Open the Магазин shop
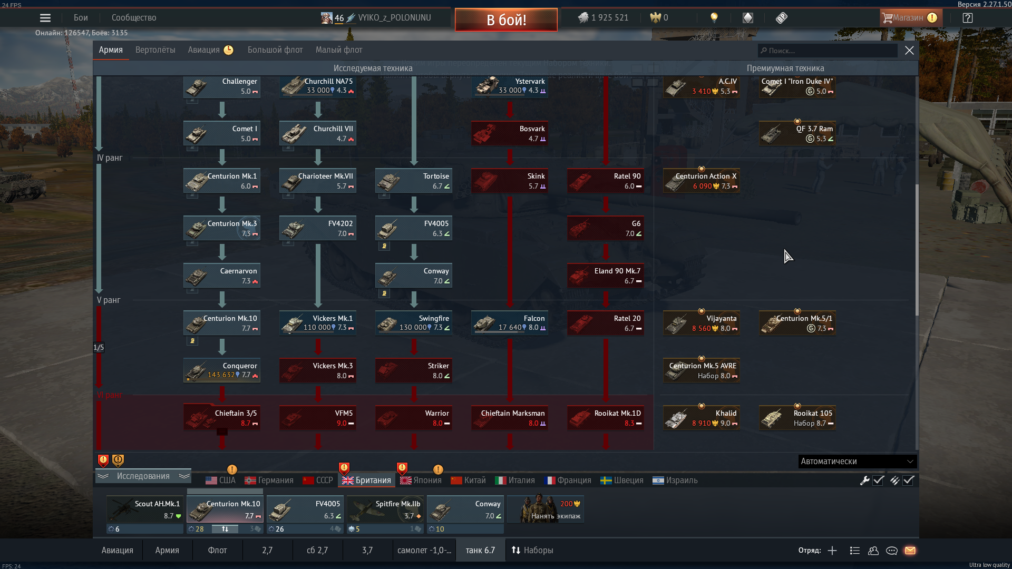The width and height of the screenshot is (1012, 569). 910,18
